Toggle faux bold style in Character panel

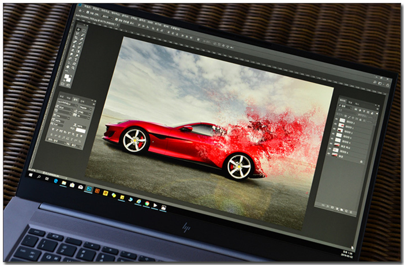pyautogui.click(x=53, y=130)
